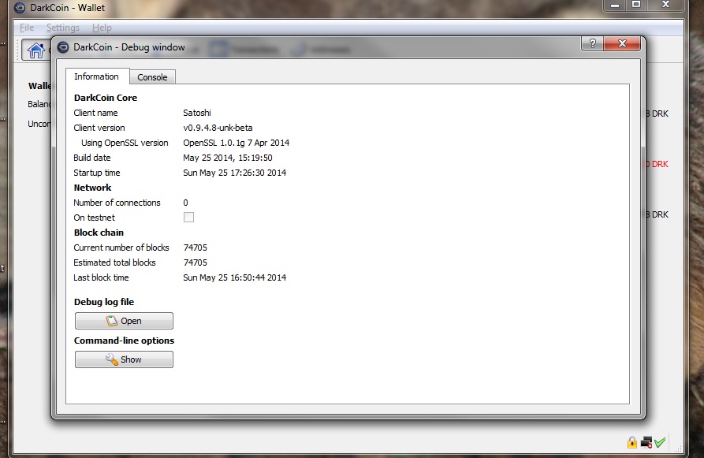The height and width of the screenshot is (458, 704).
Task: Click build date May 25 2014, 15:19:50
Action: (x=228, y=158)
